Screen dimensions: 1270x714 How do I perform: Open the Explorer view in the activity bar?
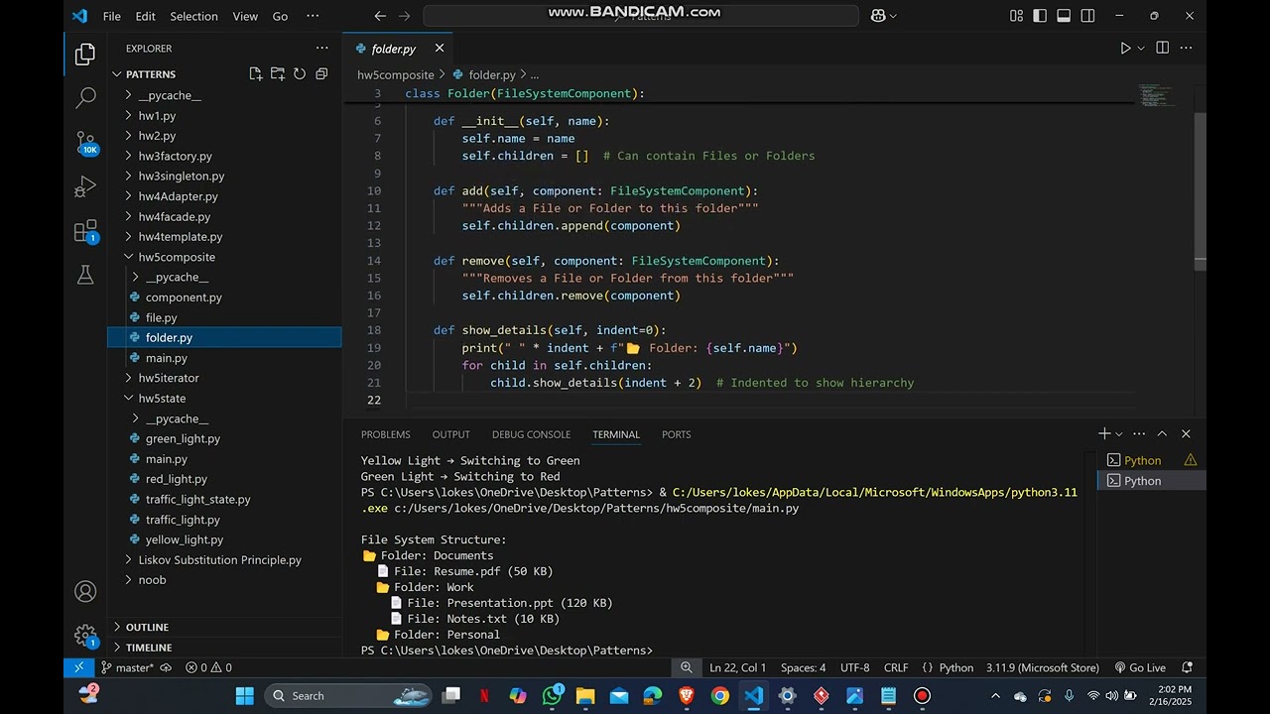pyautogui.click(x=85, y=55)
